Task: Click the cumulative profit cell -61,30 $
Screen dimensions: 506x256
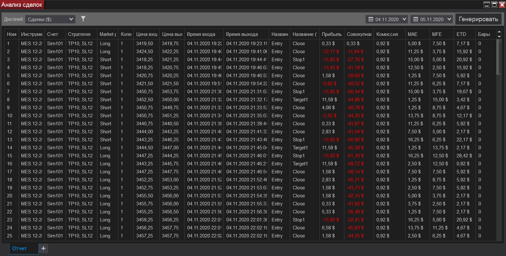Action: (x=355, y=156)
